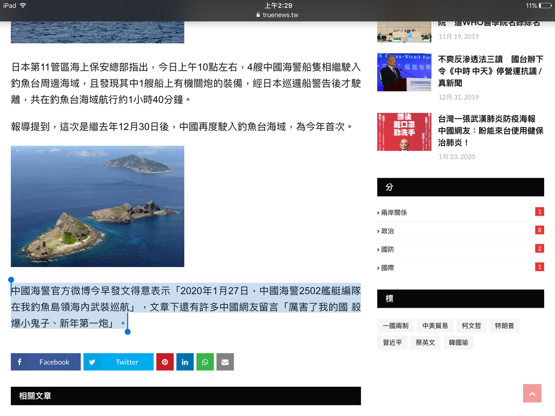Tap paragraph starting 報導提到
Image resolution: width=555 pixels, height=416 pixels.
click(x=182, y=127)
